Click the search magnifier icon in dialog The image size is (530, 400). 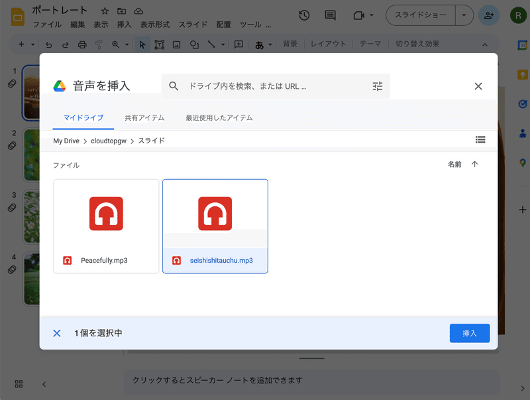tap(174, 86)
